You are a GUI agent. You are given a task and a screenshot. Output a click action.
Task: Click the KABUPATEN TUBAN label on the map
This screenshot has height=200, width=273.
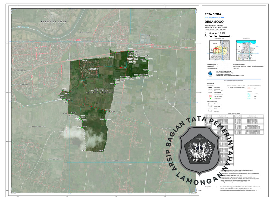point(51,21)
